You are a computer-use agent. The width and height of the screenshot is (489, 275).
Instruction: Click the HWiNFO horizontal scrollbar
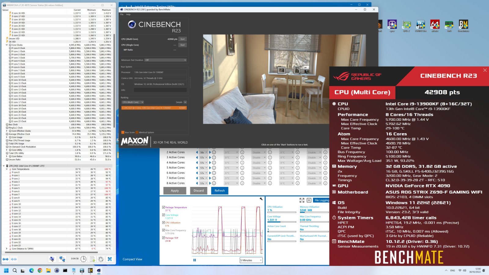51,252
